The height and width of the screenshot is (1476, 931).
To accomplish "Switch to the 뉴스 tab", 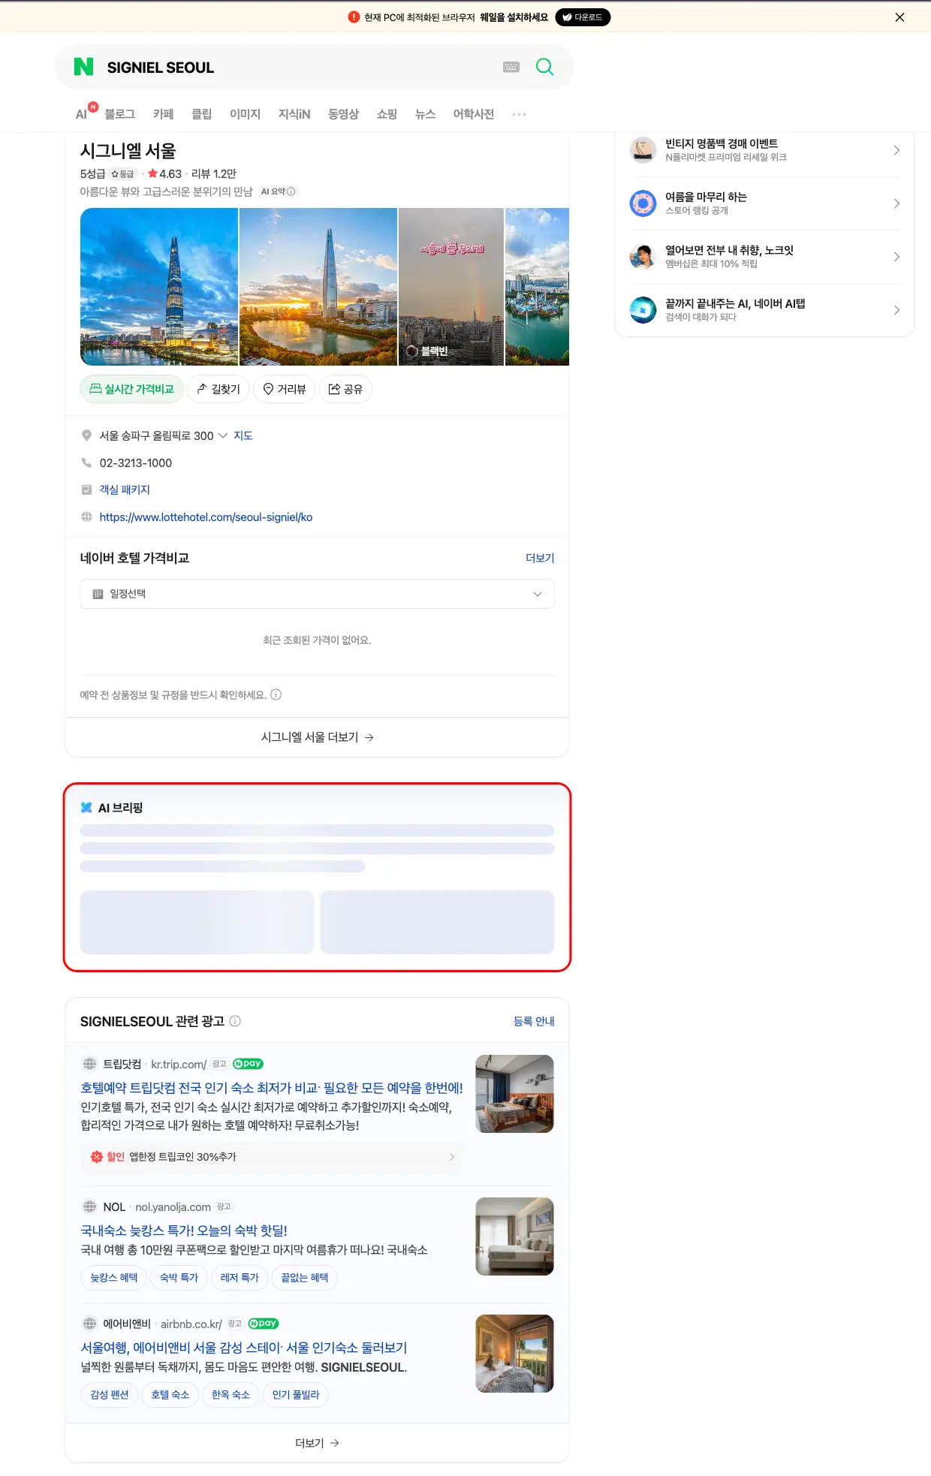I will tap(425, 114).
